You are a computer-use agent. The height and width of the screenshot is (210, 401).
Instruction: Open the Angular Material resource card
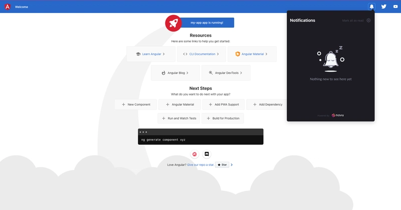point(252,54)
